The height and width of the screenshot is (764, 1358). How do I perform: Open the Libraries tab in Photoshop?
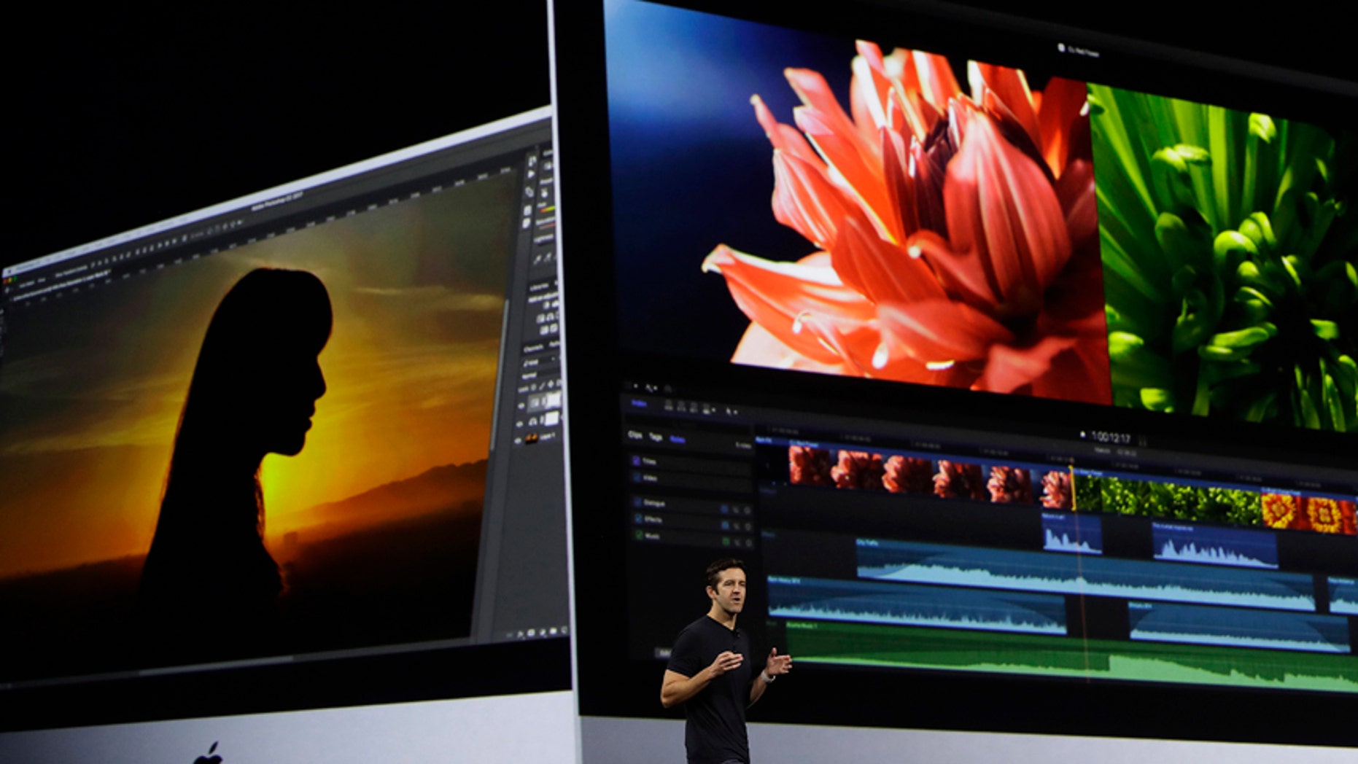point(540,285)
